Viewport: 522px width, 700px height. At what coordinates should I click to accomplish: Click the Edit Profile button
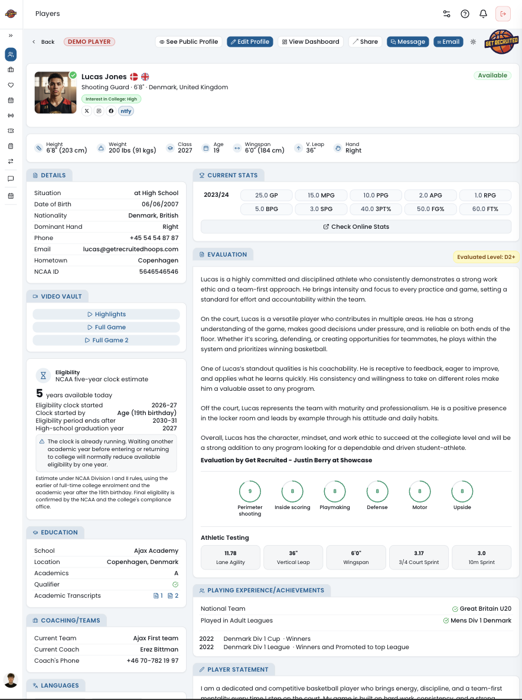click(250, 41)
